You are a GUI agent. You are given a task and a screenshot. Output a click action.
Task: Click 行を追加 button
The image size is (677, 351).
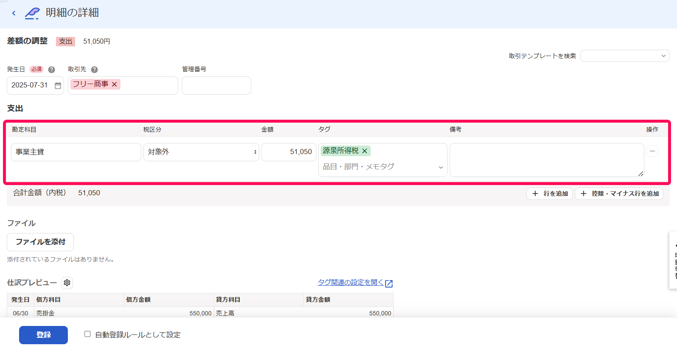pyautogui.click(x=550, y=194)
